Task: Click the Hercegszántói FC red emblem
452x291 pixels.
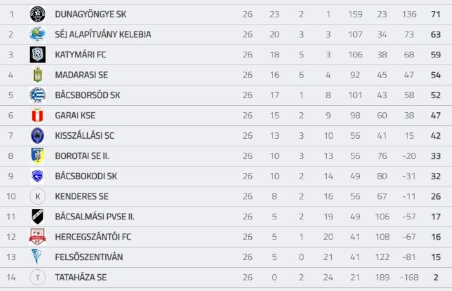Action: point(37,237)
